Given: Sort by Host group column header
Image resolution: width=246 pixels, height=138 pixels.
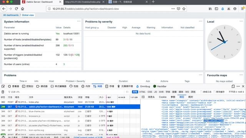Looking at the screenshot, I should pyautogui.click(x=92, y=28).
